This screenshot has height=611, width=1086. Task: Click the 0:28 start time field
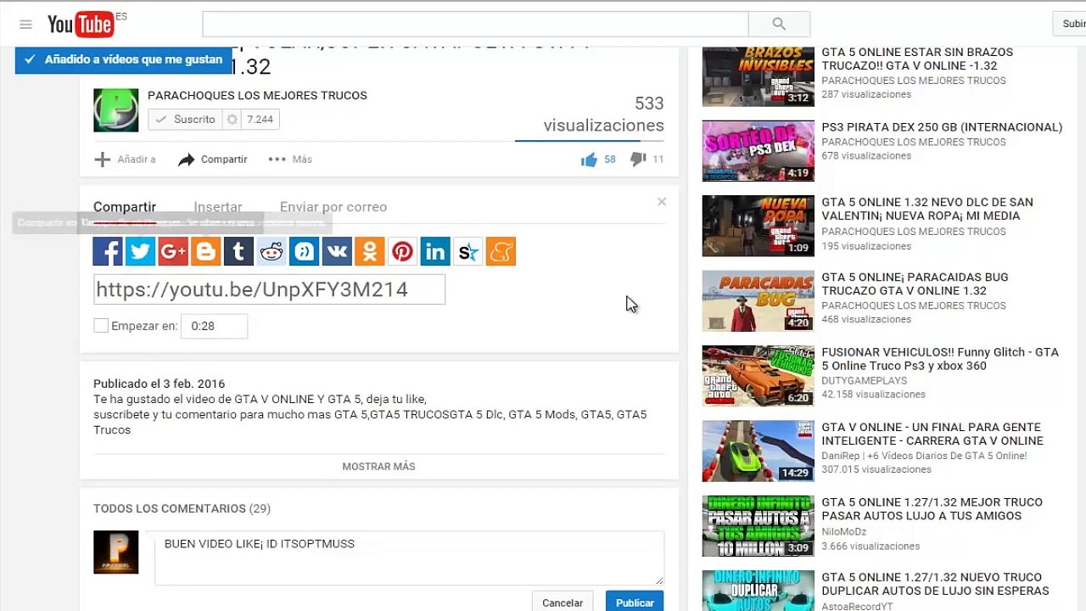tap(214, 326)
